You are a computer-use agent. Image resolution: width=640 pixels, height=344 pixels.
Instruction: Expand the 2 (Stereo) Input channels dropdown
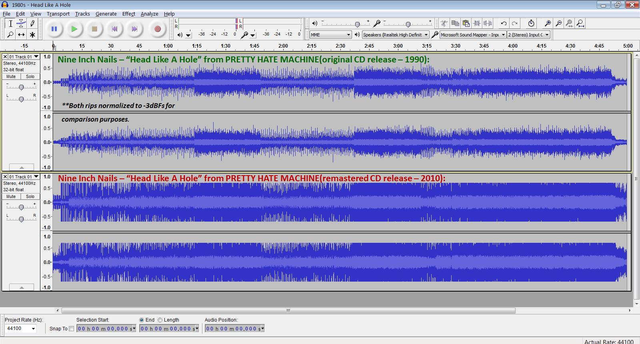point(529,35)
